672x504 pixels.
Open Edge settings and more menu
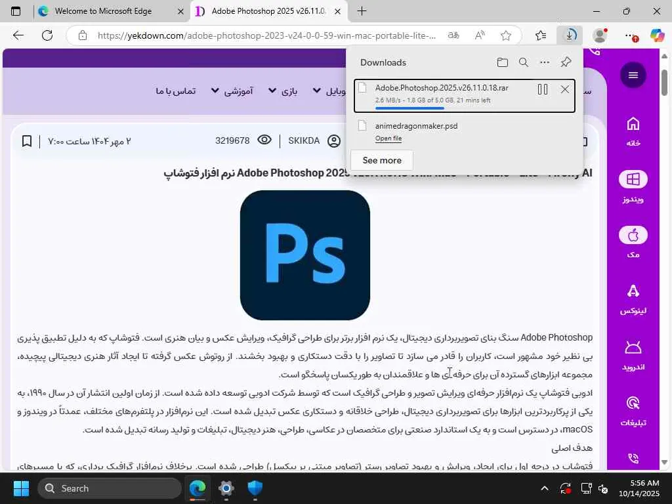631,35
